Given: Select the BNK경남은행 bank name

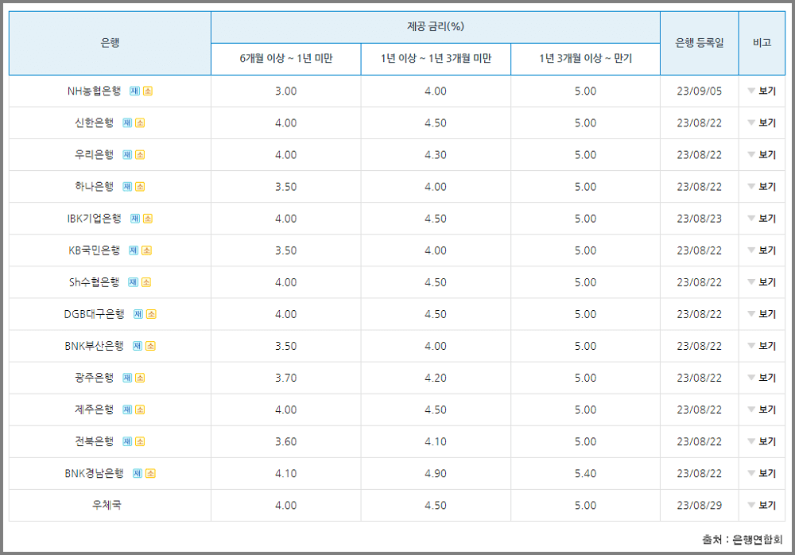Looking at the screenshot, I should click(x=95, y=473).
